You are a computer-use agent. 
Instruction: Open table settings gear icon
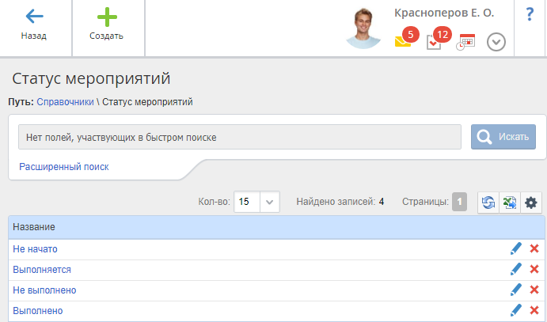click(x=530, y=203)
